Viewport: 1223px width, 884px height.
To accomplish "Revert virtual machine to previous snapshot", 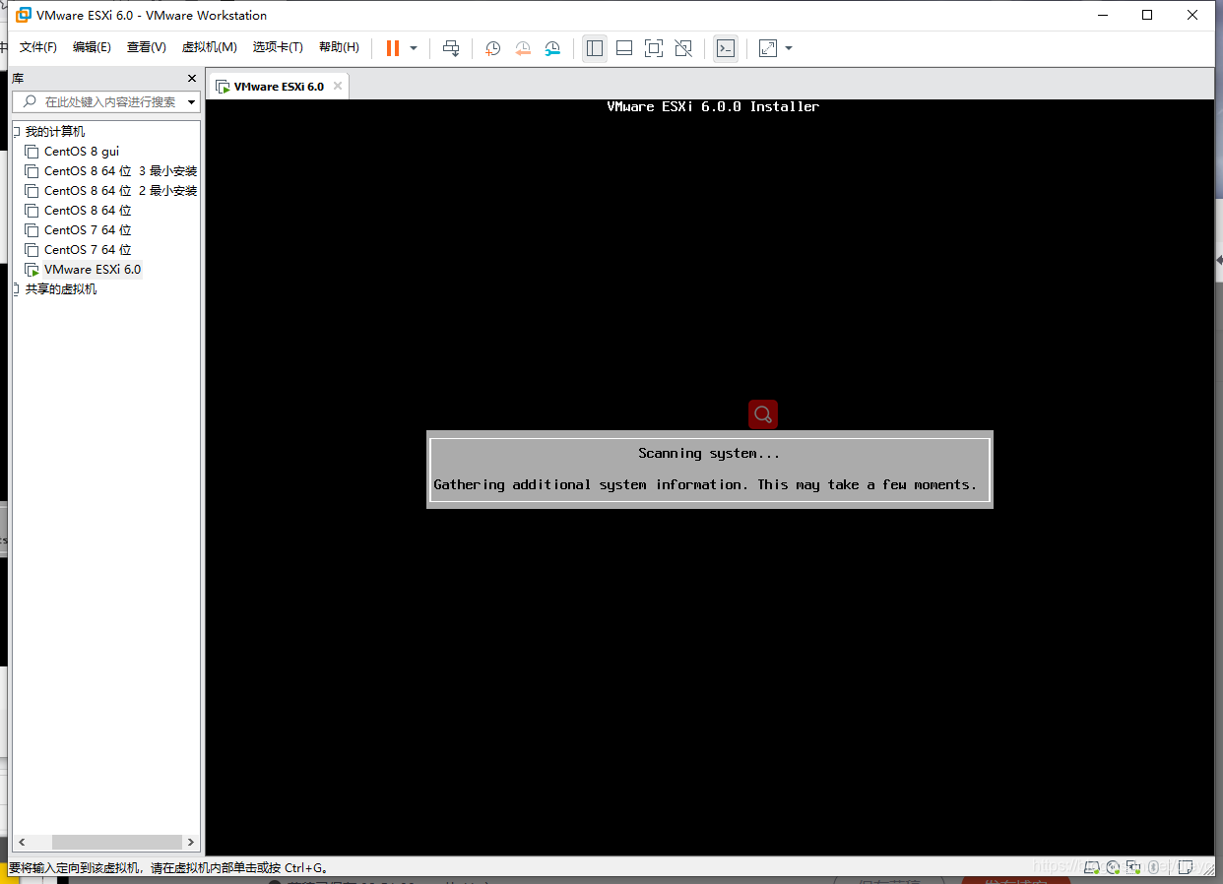I will tap(523, 48).
